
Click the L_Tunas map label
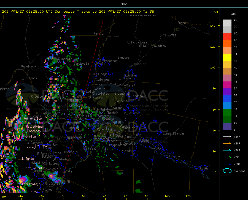(x=28, y=159)
